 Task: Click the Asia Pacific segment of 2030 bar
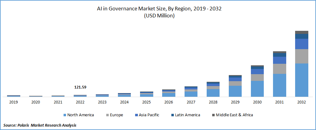coord(257,71)
